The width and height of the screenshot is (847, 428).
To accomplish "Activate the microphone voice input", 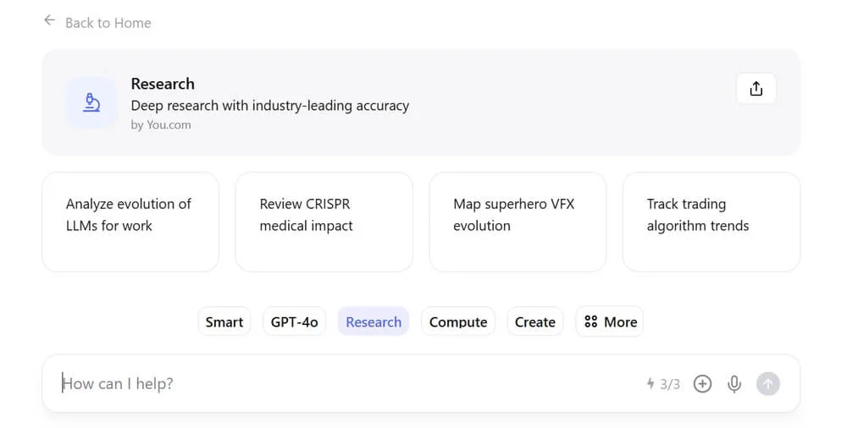I will click(734, 384).
